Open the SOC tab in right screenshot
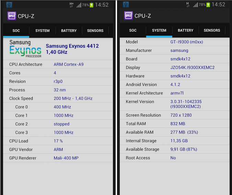Screen dimensions: 232x195 [133, 30]
